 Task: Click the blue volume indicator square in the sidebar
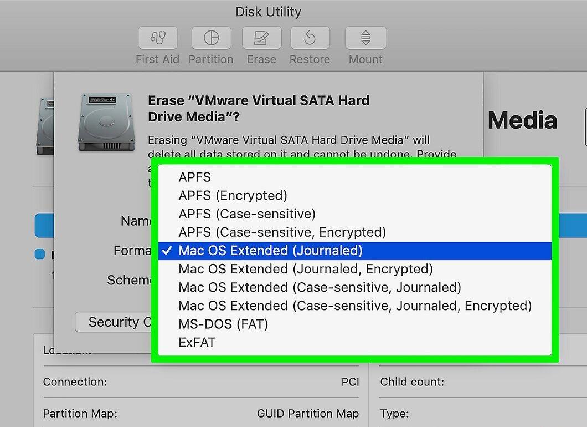tap(40, 254)
